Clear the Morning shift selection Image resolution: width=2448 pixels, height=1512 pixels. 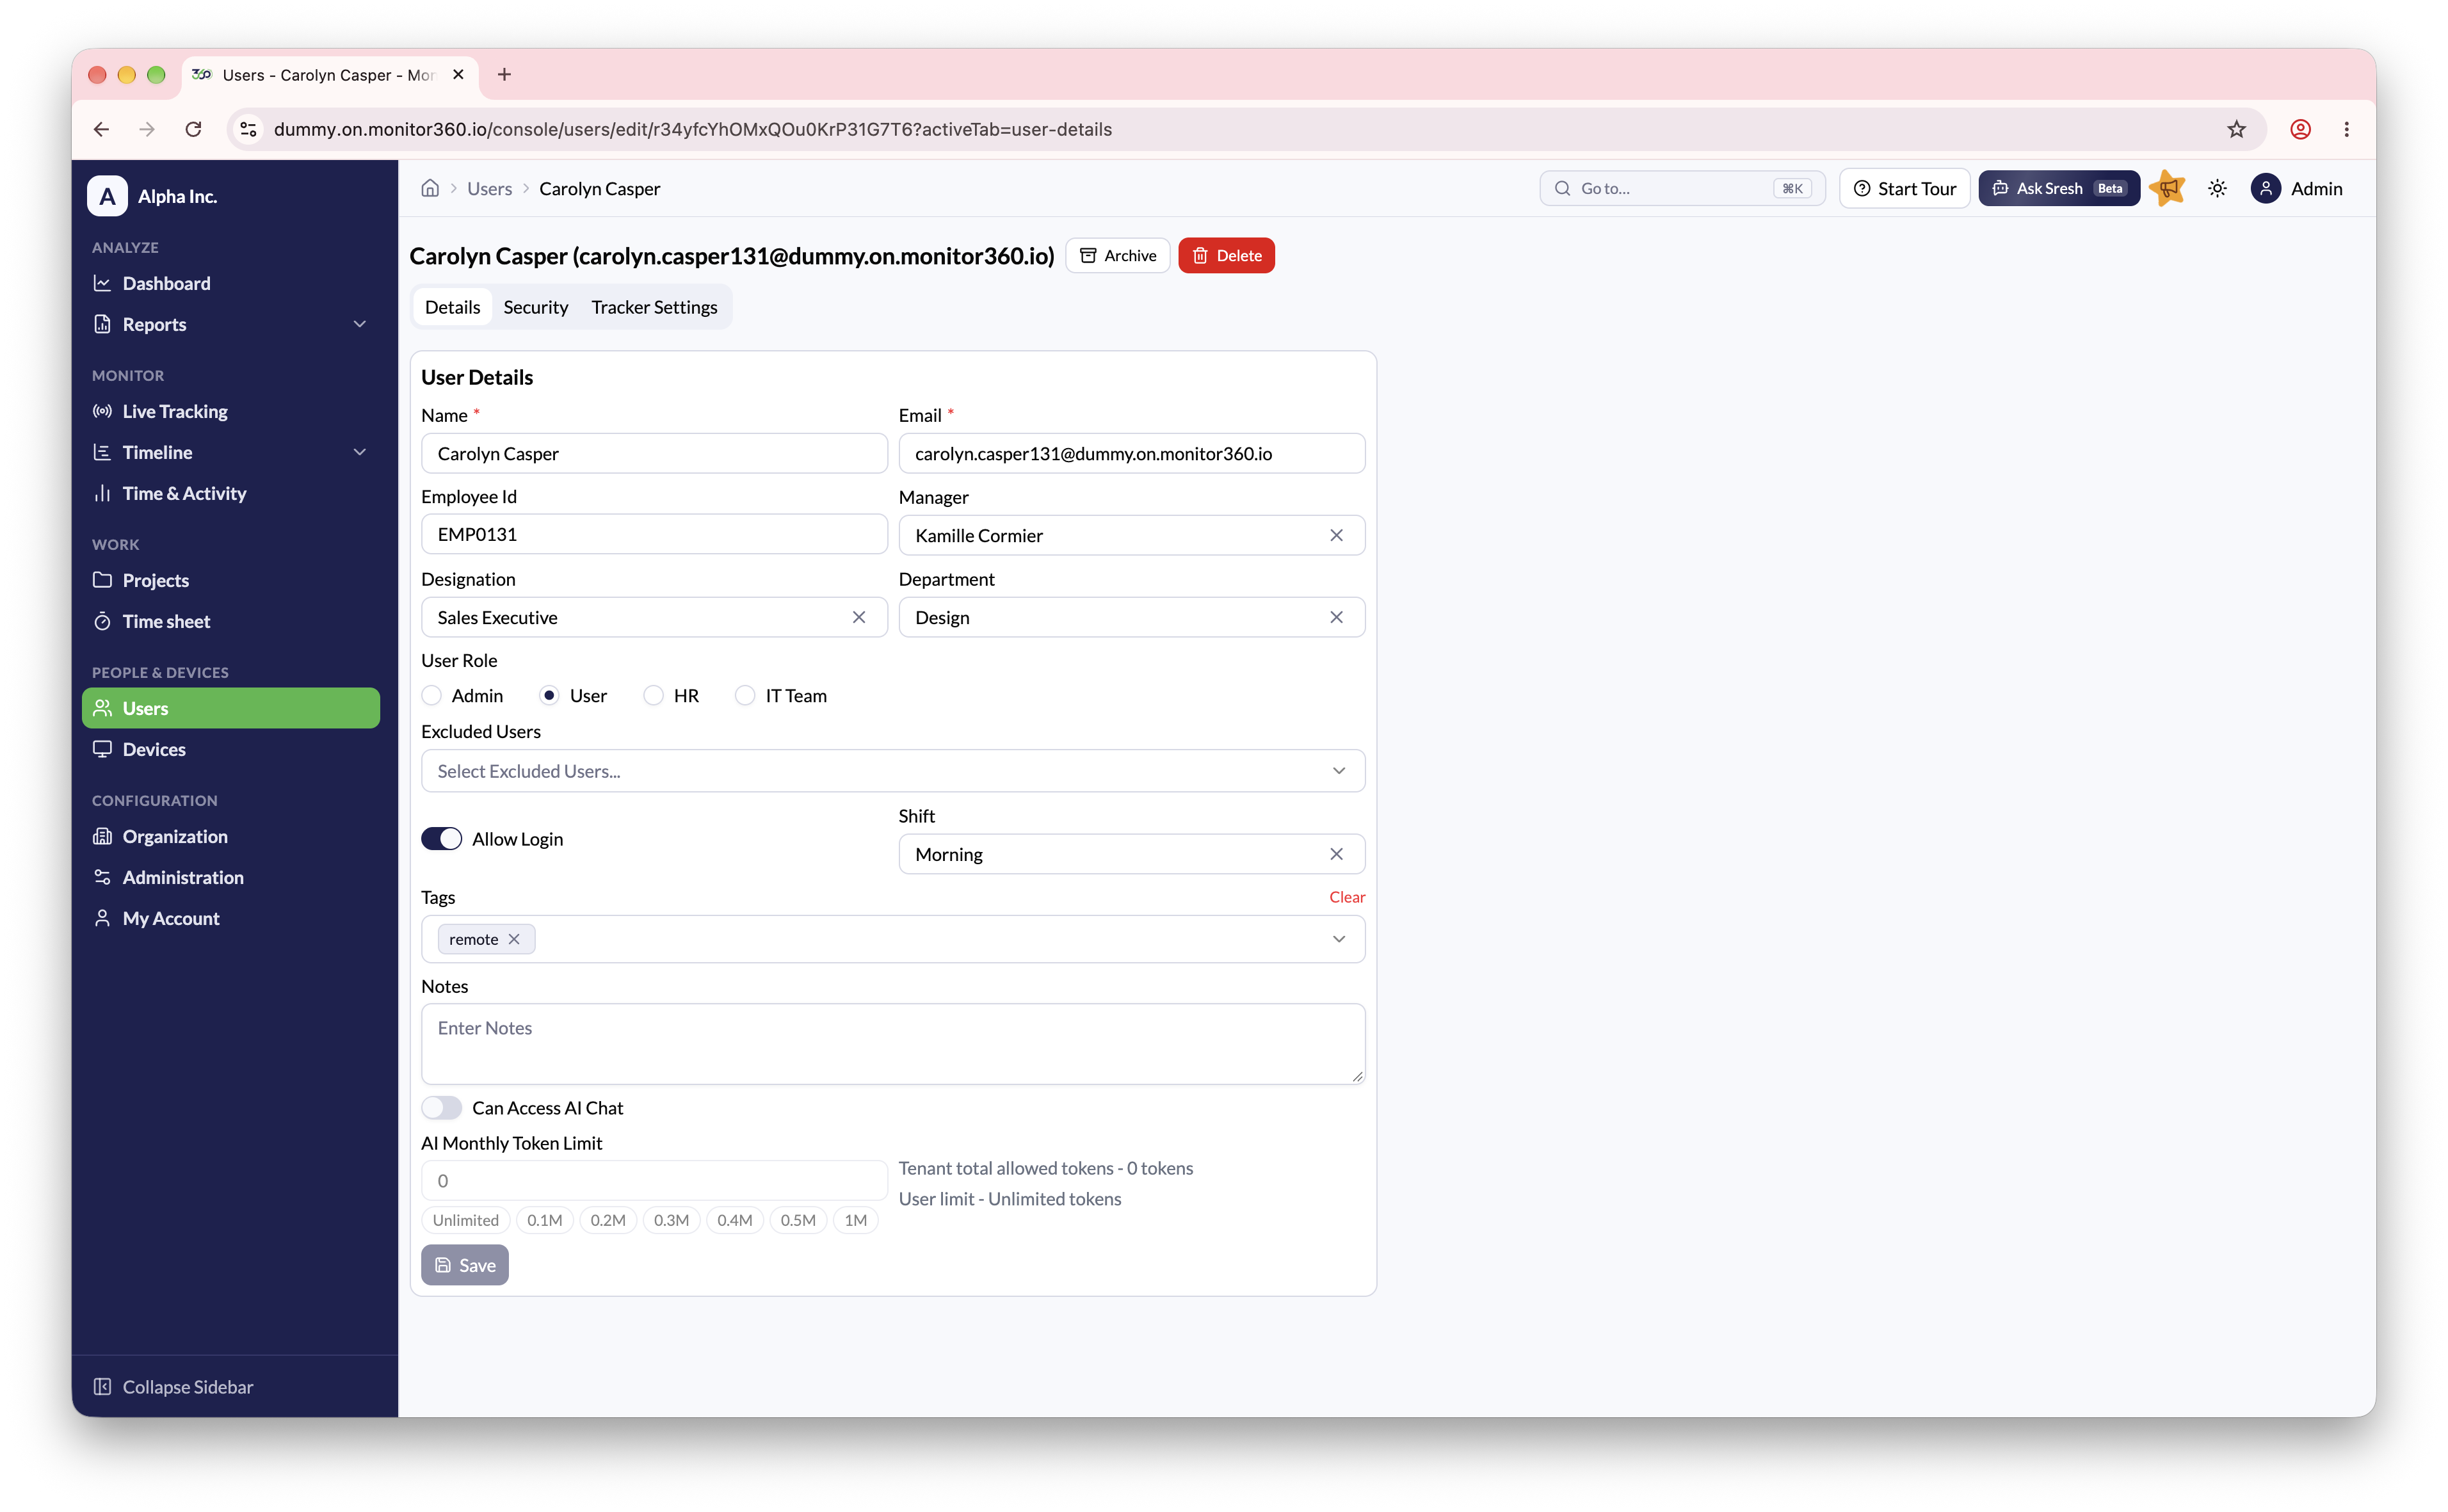tap(1336, 854)
